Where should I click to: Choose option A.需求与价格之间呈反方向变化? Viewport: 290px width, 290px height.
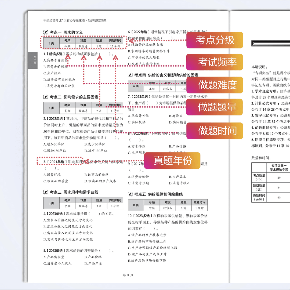pyautogui.click(x=68, y=220)
